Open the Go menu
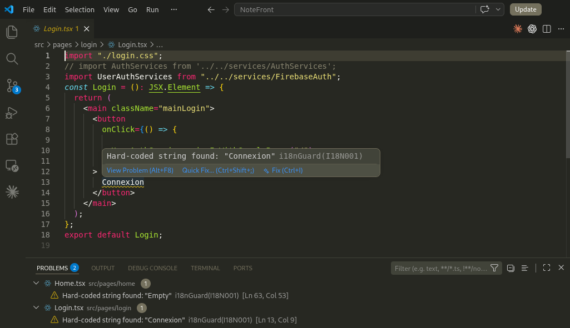 coord(132,10)
